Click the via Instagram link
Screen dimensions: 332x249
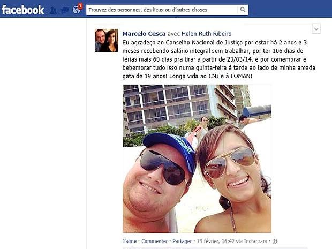252,241
